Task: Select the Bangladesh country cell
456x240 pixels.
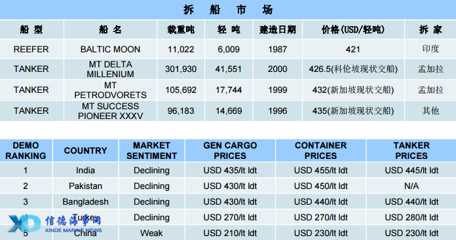Action: pos(85,201)
